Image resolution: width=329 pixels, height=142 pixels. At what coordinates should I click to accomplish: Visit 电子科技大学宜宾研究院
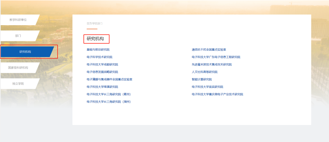coord(207,87)
